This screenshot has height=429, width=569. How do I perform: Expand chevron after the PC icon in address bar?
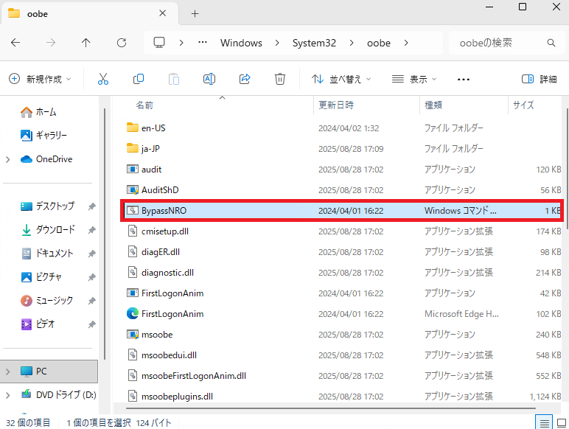(x=181, y=43)
